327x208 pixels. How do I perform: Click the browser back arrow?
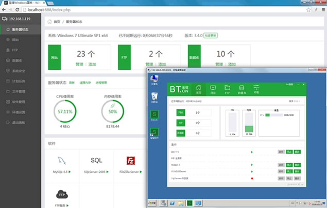coord(4,10)
